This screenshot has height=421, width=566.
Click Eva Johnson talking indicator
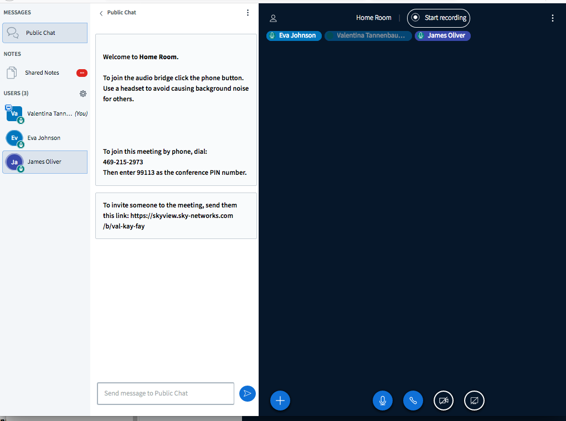coord(294,36)
